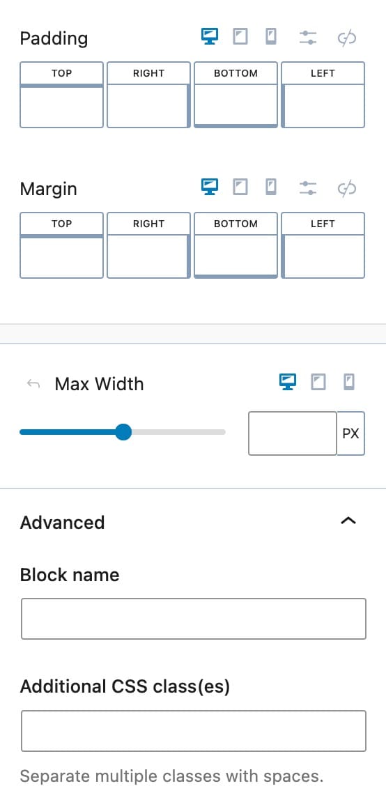Open Padding slider settings icon
386x793 pixels.
[307, 38]
